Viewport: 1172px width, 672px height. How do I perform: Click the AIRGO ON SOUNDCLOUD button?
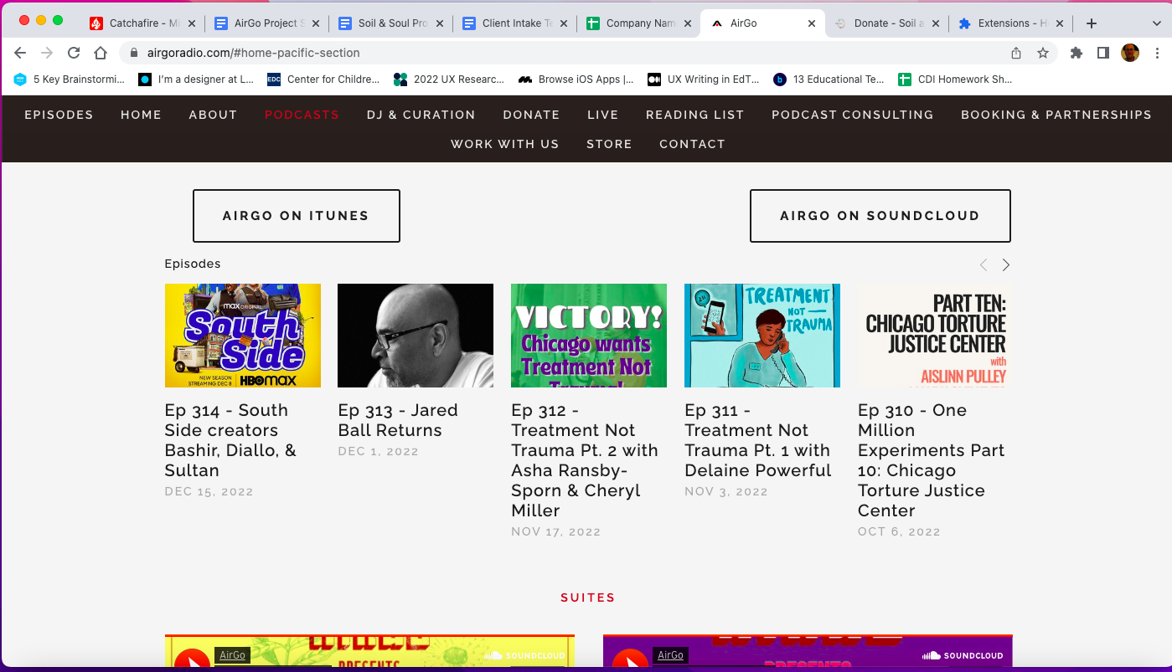pos(880,216)
